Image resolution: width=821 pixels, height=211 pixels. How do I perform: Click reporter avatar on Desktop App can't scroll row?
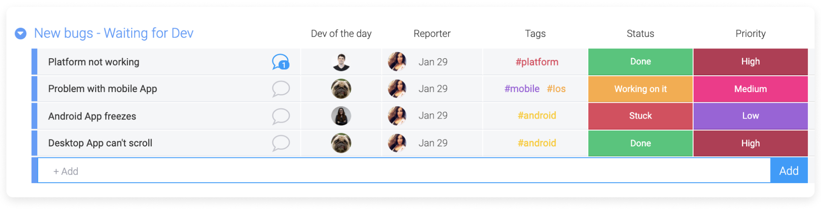point(397,143)
